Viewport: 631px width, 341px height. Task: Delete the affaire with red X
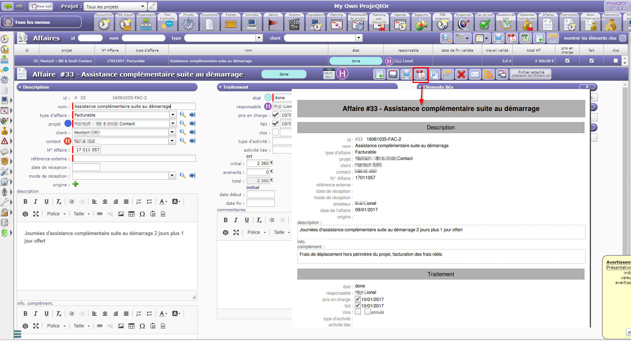click(461, 75)
